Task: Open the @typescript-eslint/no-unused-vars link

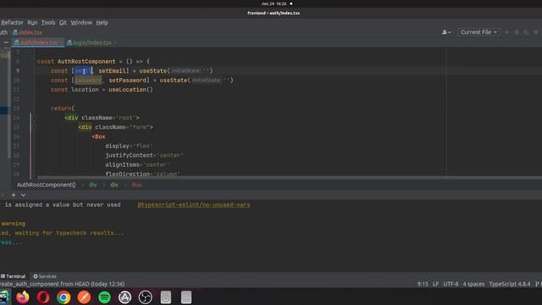Action: pos(194,205)
